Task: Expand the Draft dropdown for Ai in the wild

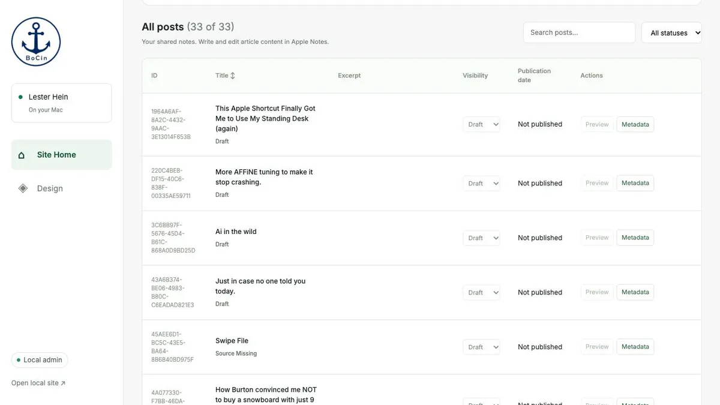Action: click(481, 238)
